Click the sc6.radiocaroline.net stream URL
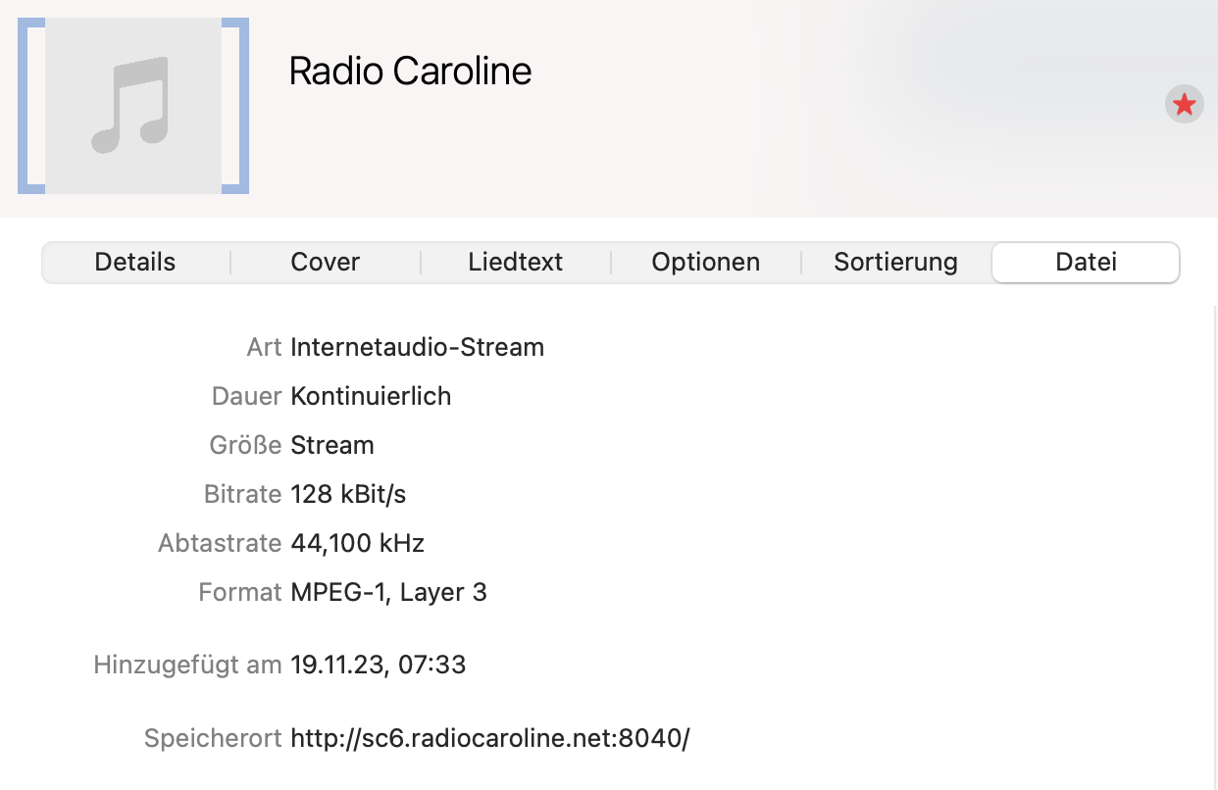The width and height of the screenshot is (1218, 790). click(490, 738)
